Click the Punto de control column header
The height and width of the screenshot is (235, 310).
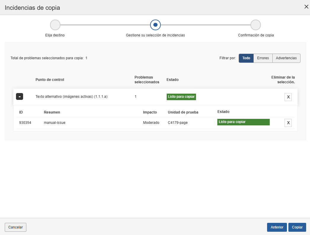[x=50, y=80]
